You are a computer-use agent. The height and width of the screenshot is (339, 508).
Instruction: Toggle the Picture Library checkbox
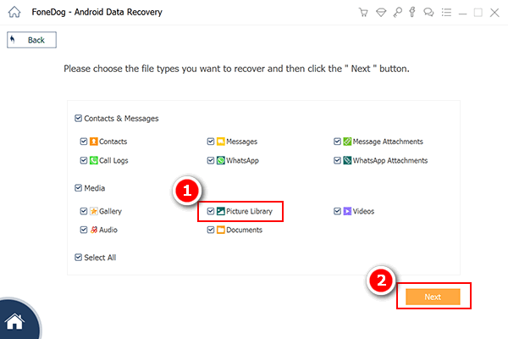(x=210, y=211)
